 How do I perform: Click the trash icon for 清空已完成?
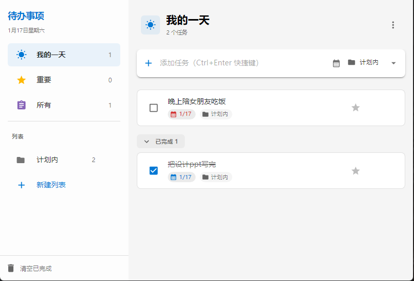(11, 268)
